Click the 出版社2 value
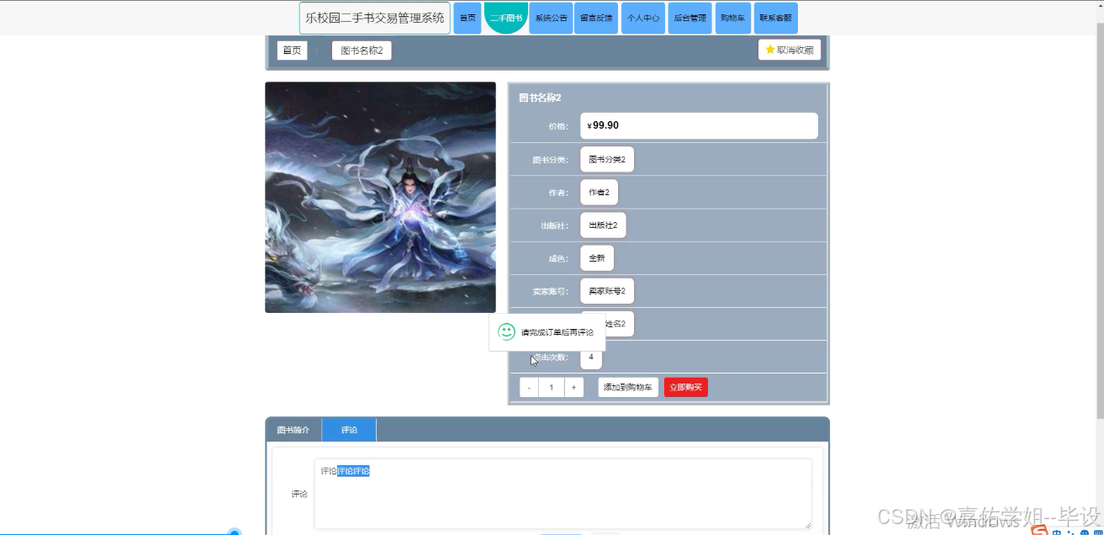The image size is (1104, 535). [x=603, y=225]
